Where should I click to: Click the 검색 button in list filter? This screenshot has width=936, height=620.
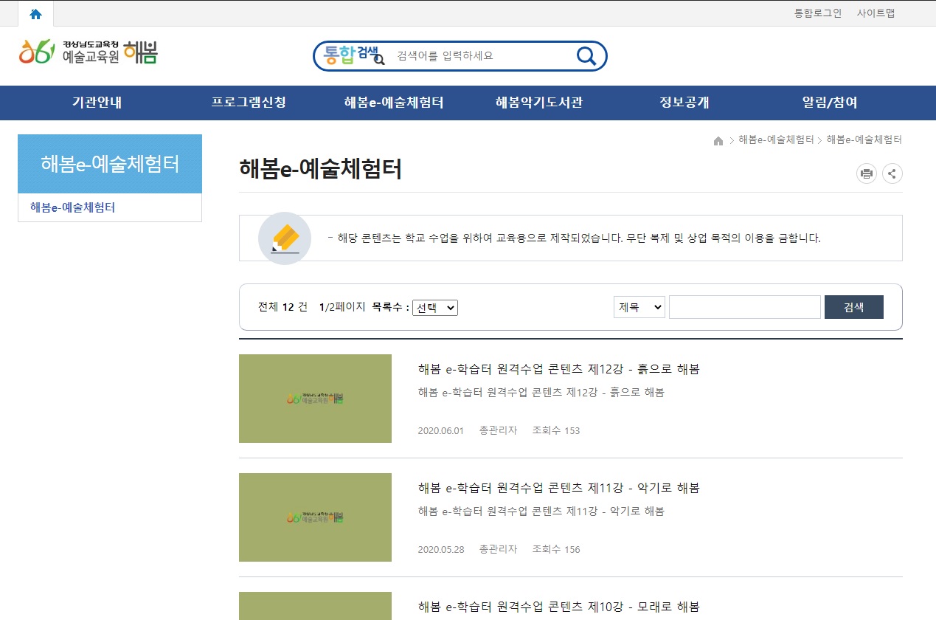(853, 307)
